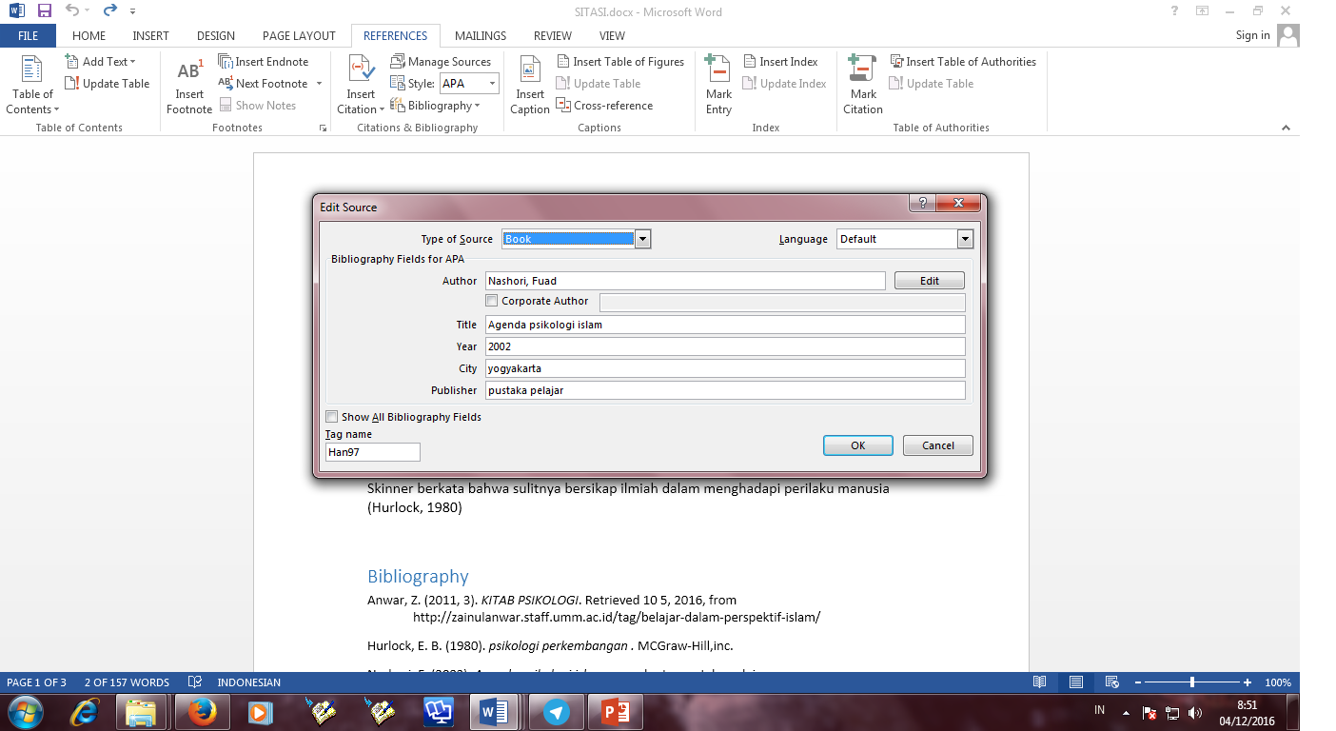Collapse the ribbon with the chevron arrow

tap(1286, 128)
